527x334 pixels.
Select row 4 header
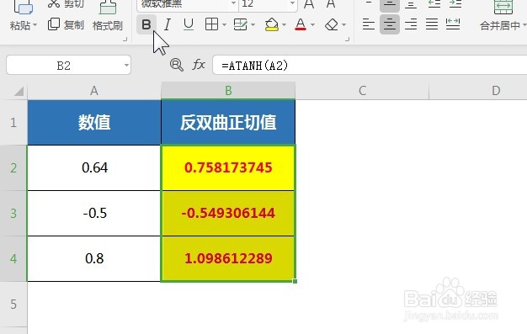13,258
